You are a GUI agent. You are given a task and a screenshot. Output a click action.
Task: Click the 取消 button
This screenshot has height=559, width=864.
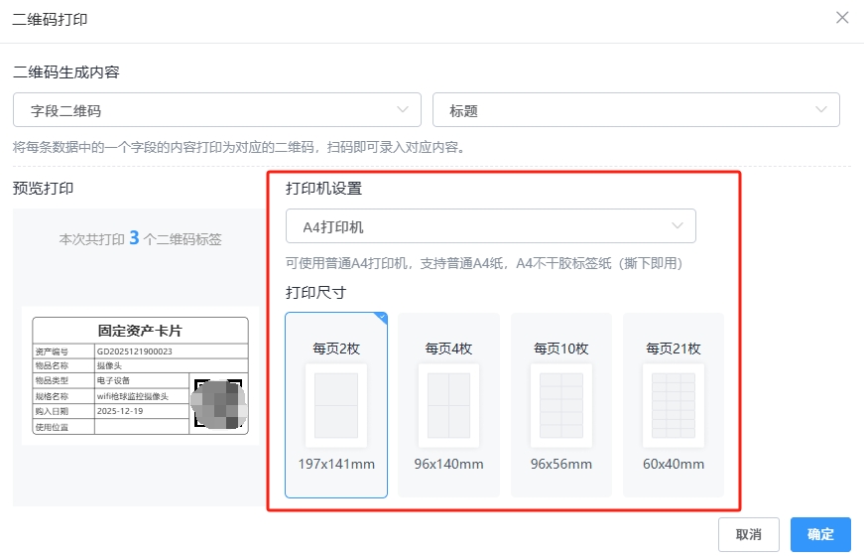pyautogui.click(x=748, y=534)
